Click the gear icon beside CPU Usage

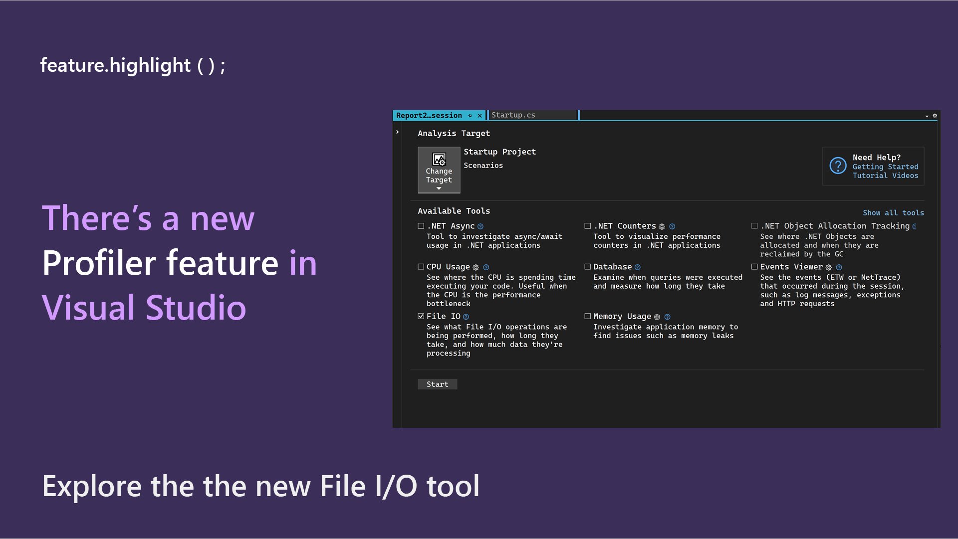point(476,267)
